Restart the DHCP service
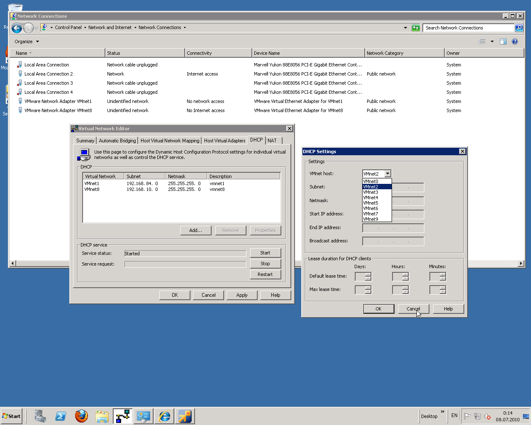 pos(265,274)
